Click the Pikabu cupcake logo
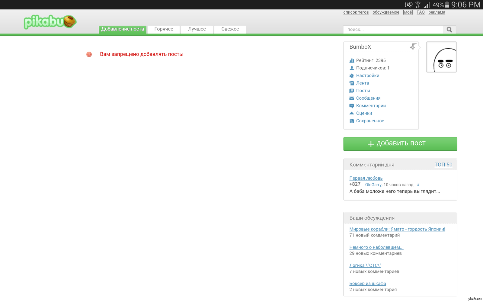Screen dimensions: 483x302 point(50,22)
